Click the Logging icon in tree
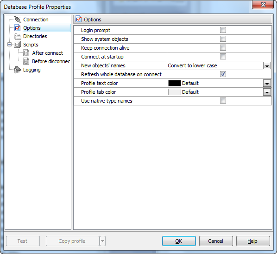277x254 pixels. (x=18, y=70)
